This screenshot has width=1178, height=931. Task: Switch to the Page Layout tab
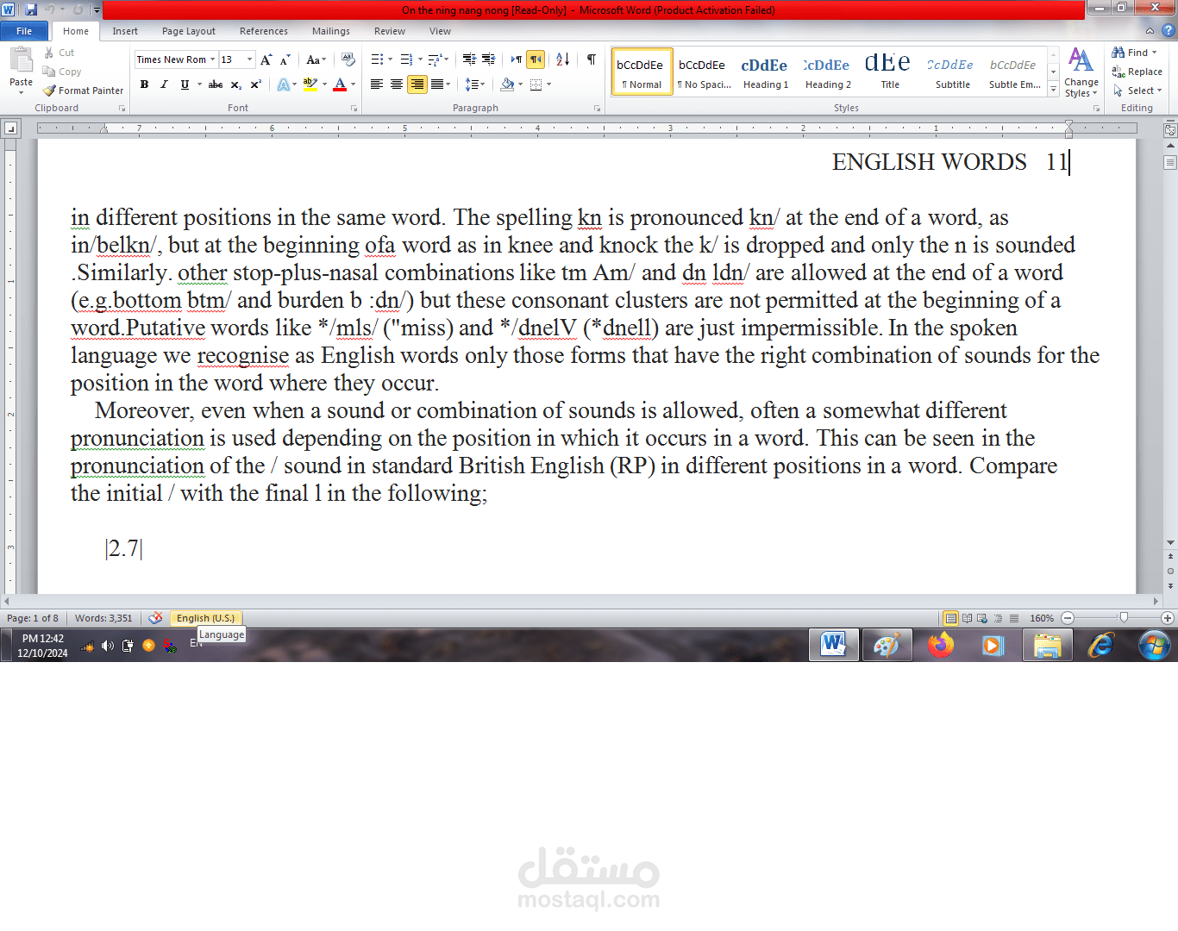[x=189, y=31]
